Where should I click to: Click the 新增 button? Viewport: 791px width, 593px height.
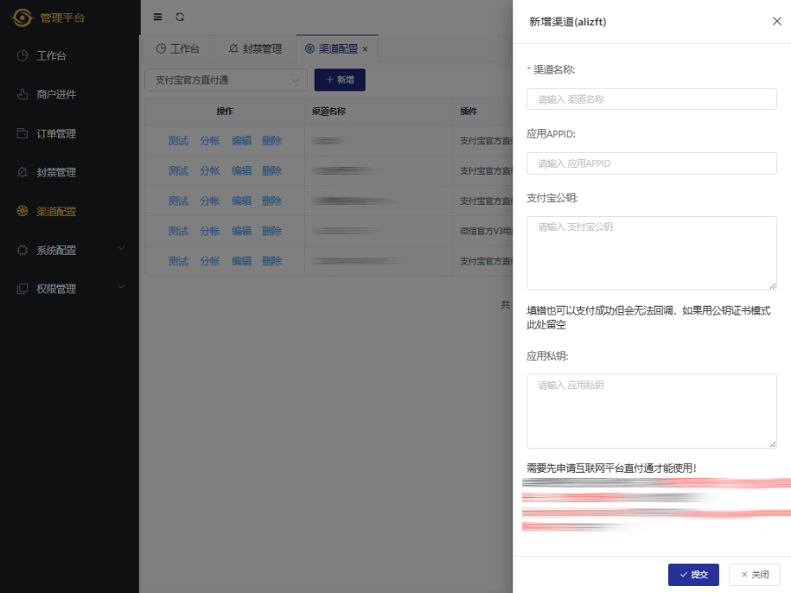(340, 80)
